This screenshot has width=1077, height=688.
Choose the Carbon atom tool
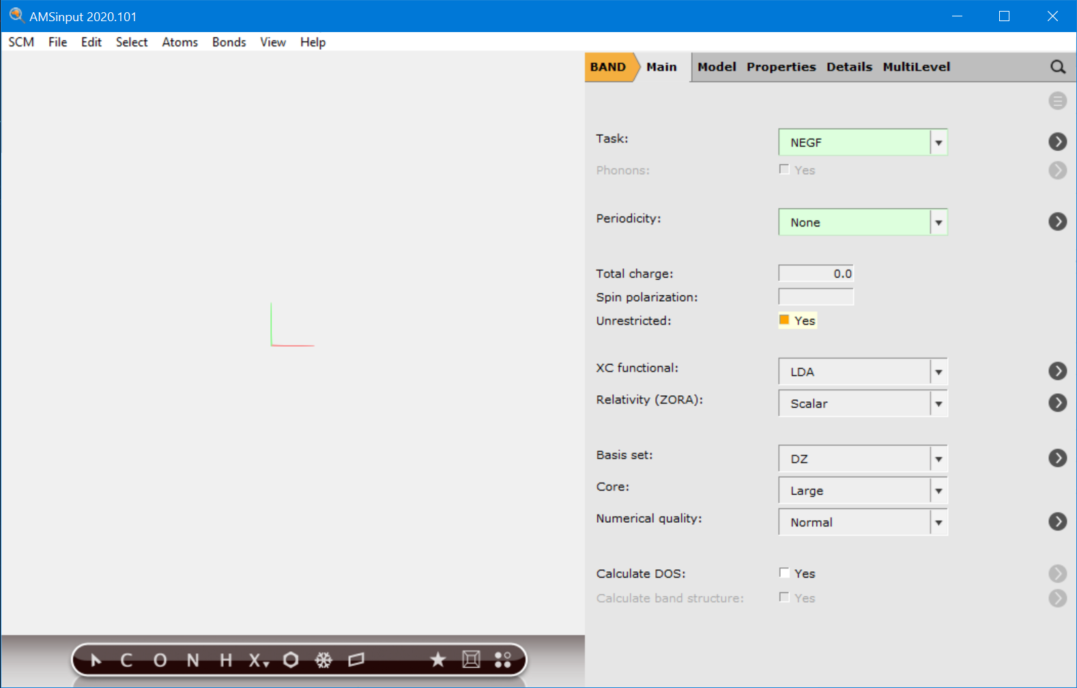coord(126,660)
